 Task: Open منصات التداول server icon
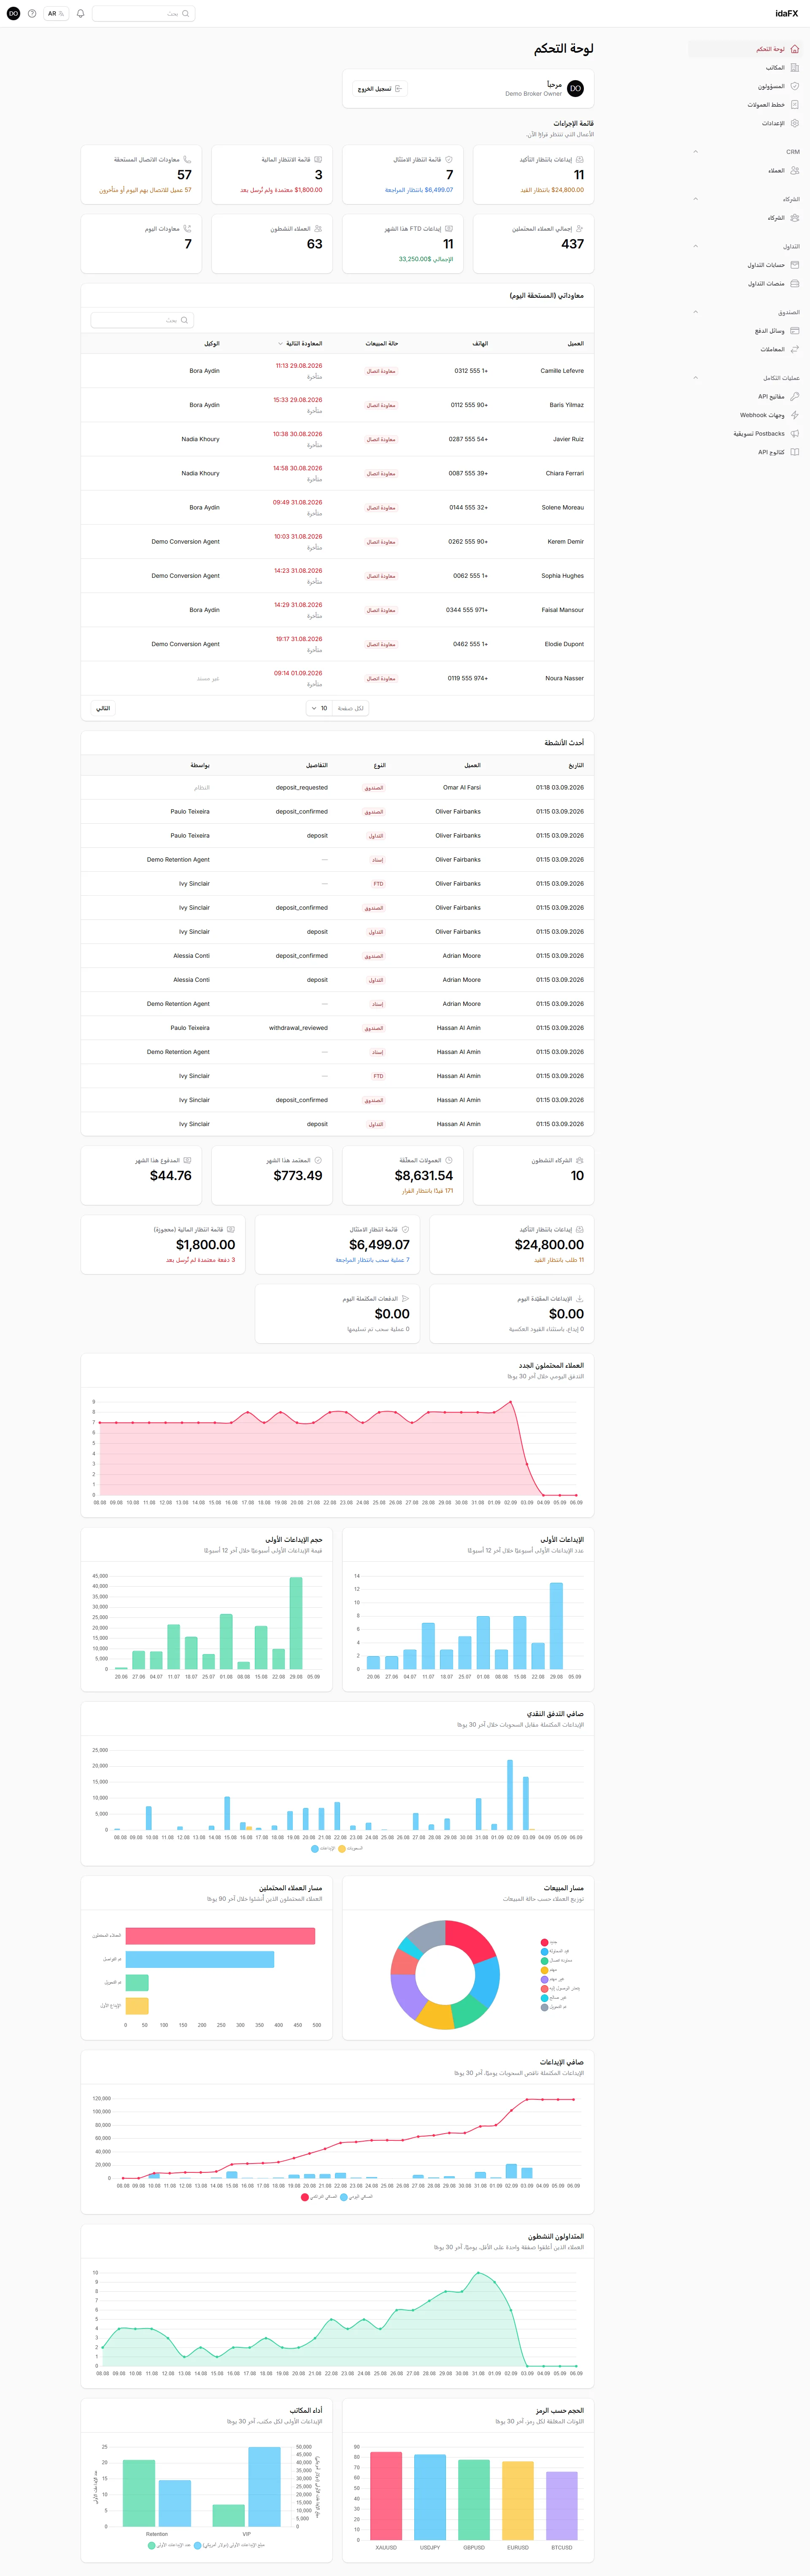click(x=795, y=283)
